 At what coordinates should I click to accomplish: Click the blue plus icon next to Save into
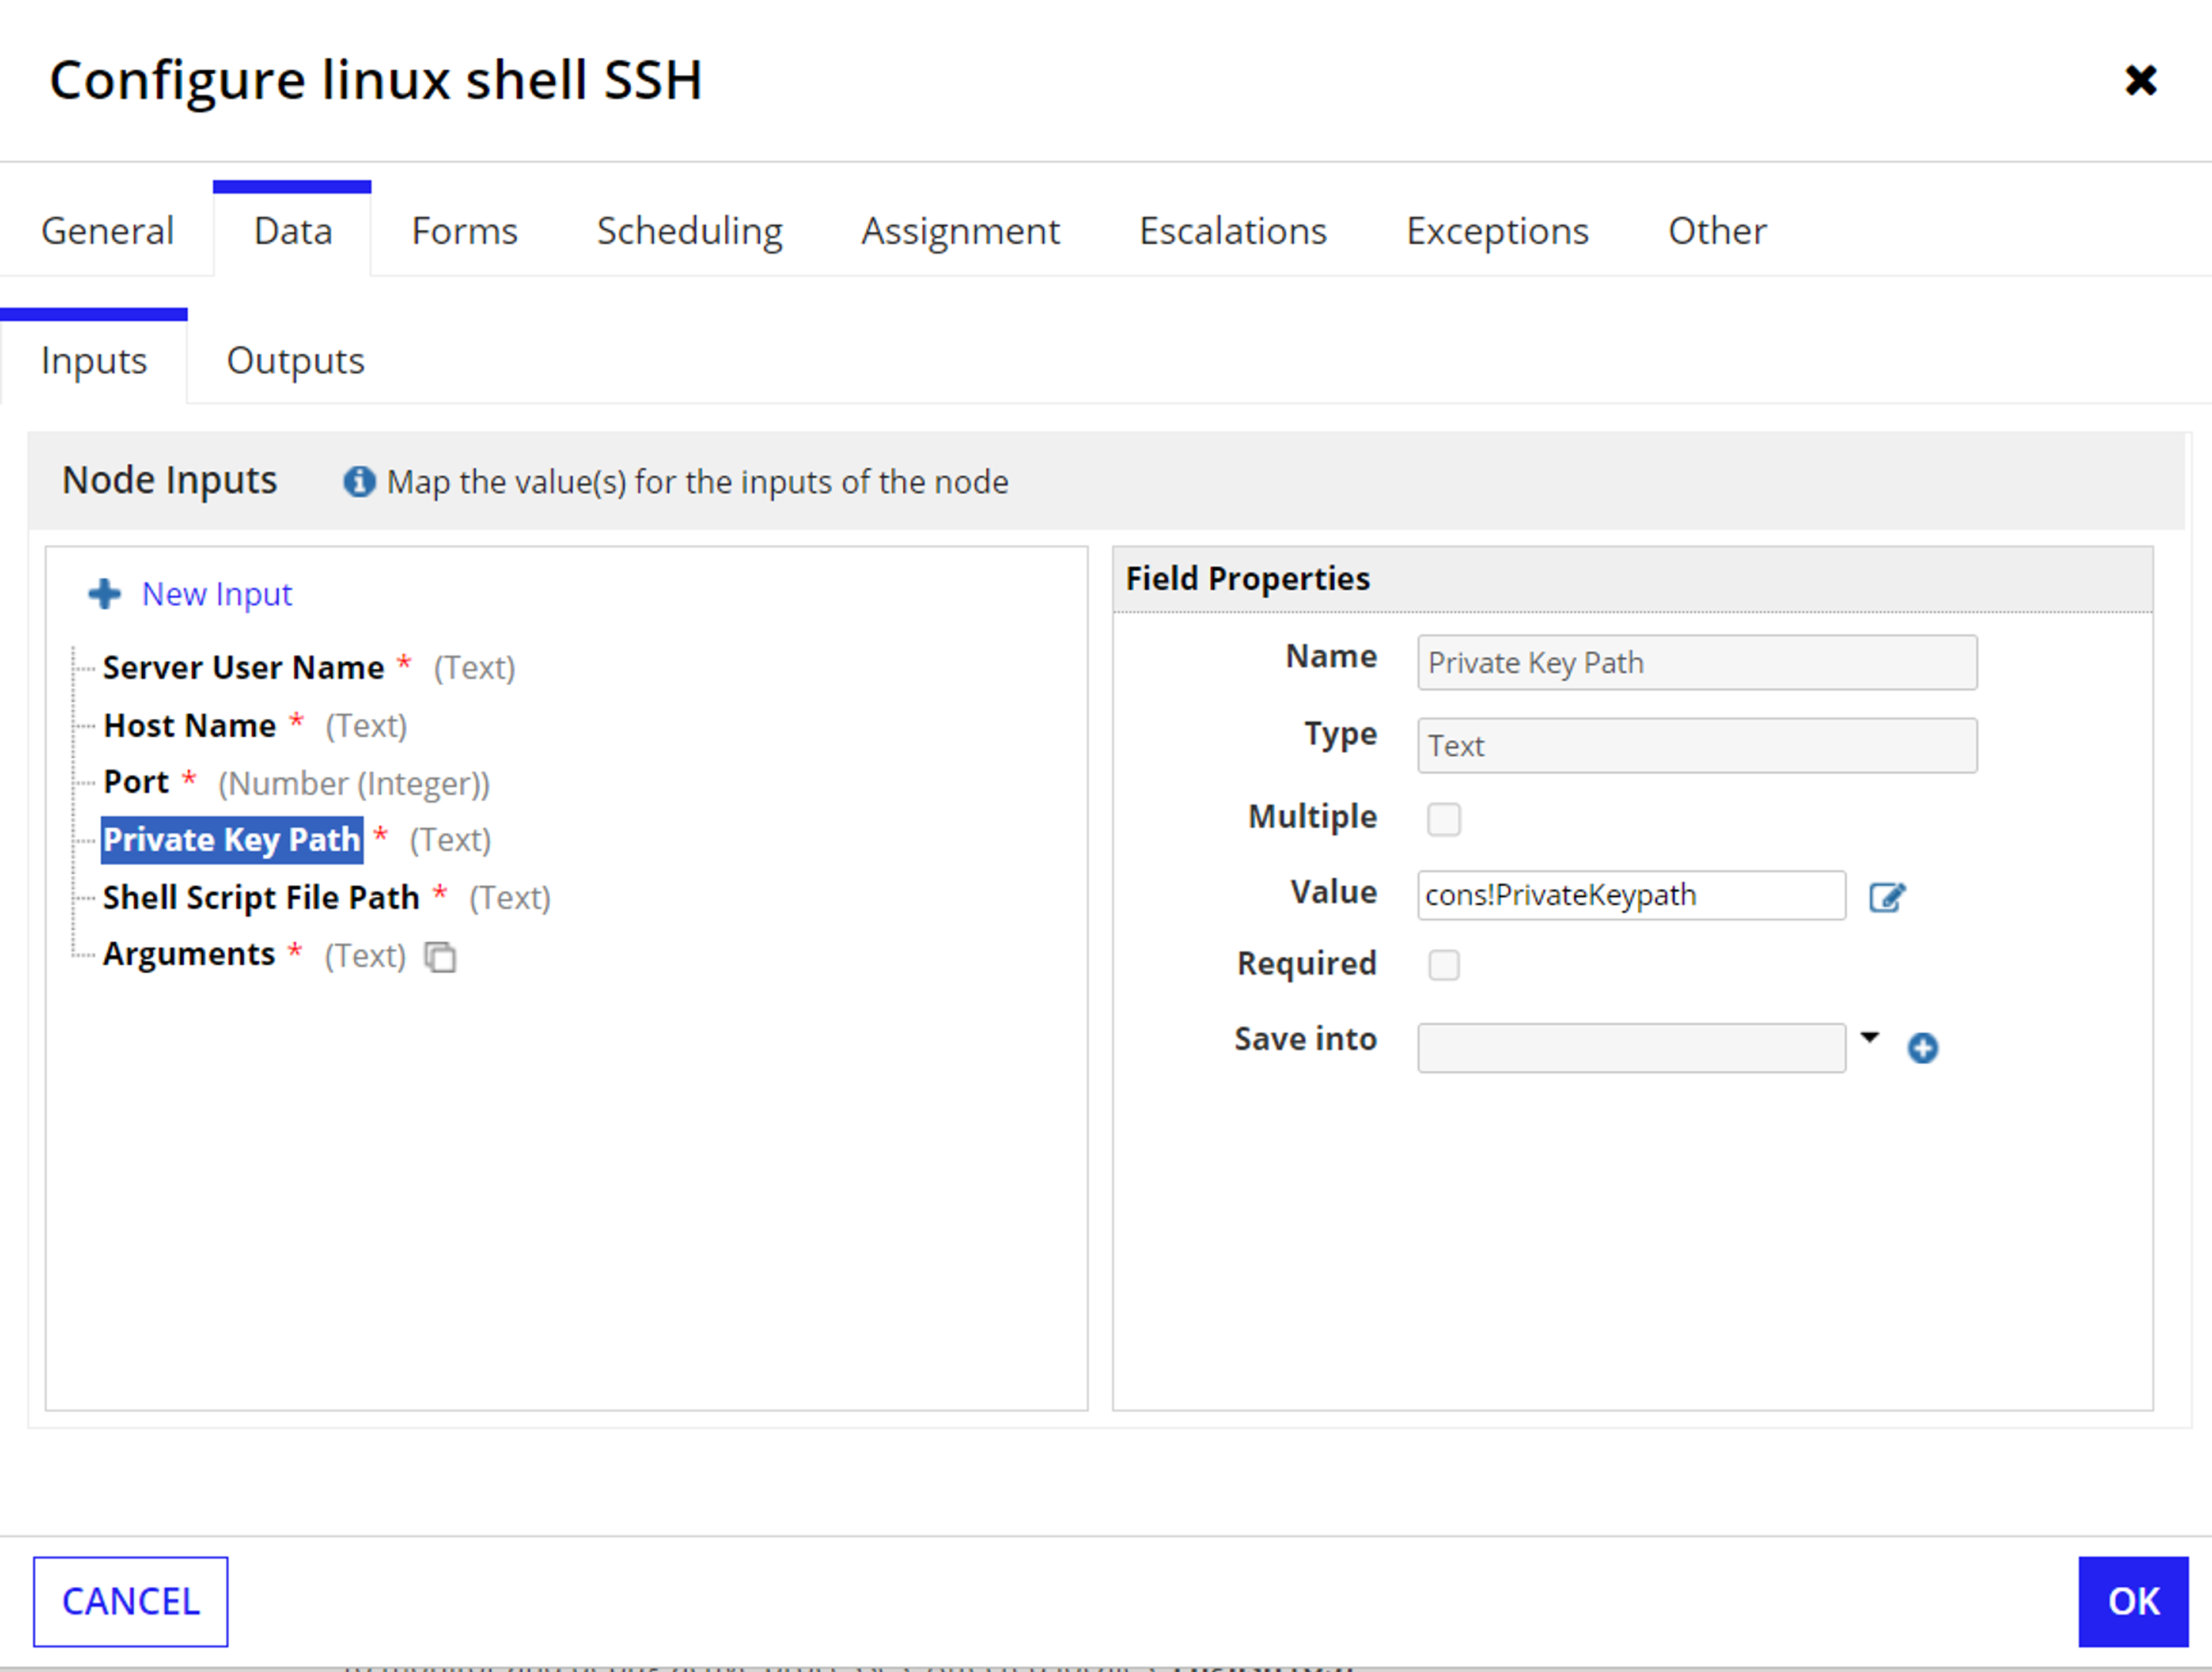[1922, 1048]
